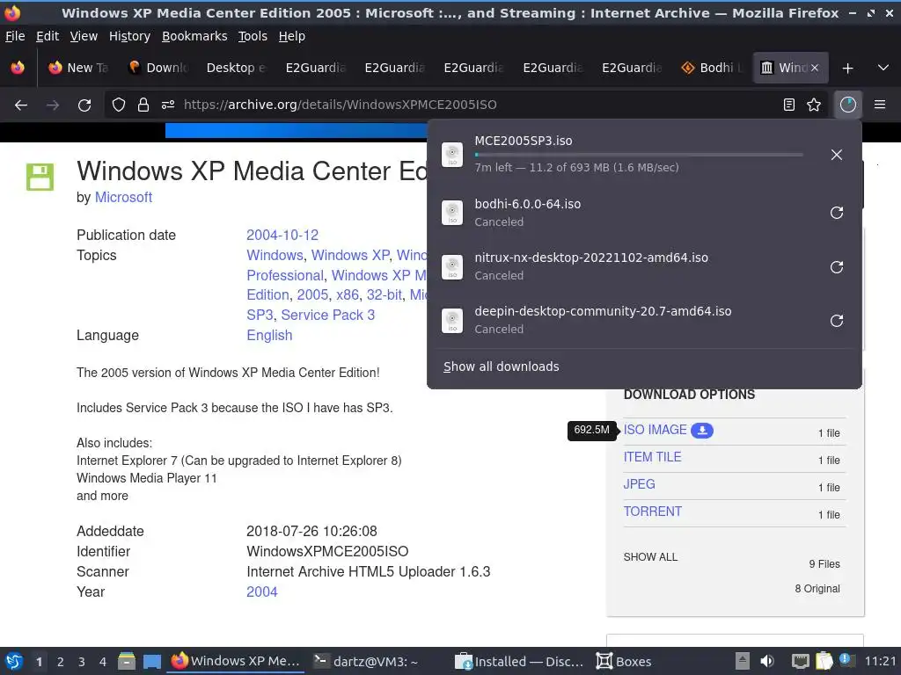Open the JPEG download option

point(639,484)
